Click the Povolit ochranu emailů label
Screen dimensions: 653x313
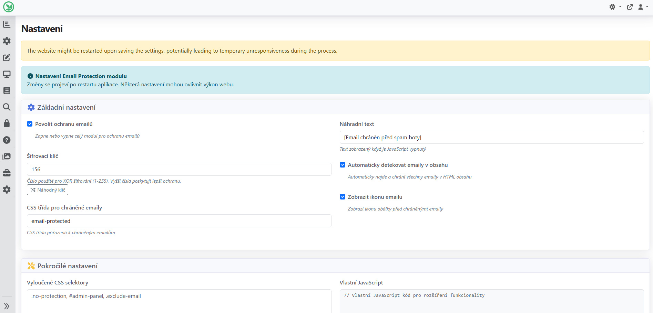click(x=64, y=124)
